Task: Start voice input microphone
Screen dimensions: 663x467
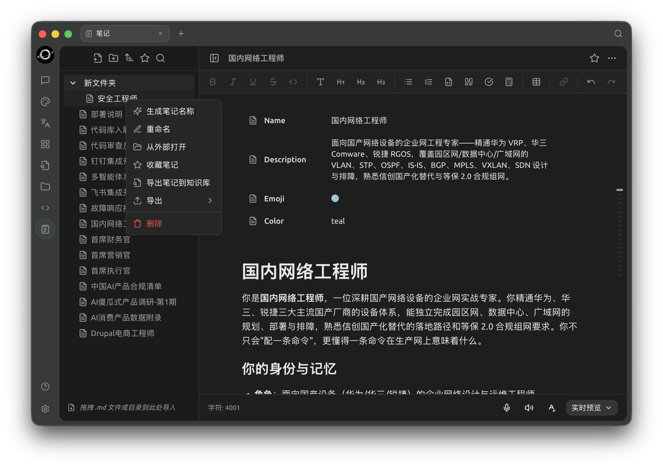Action: [506, 408]
